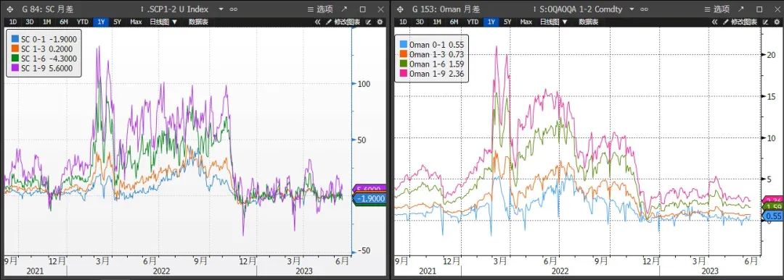Click SC 0-1 -1.9000 legend entry
The height and width of the screenshot is (280, 784).
coord(44,39)
